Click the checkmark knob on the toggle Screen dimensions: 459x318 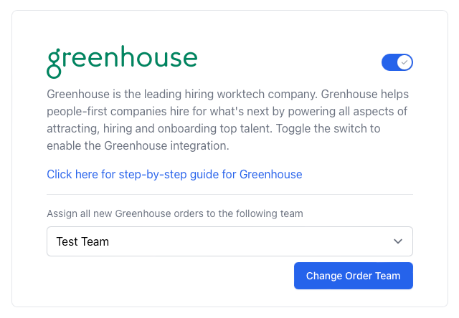pos(405,62)
